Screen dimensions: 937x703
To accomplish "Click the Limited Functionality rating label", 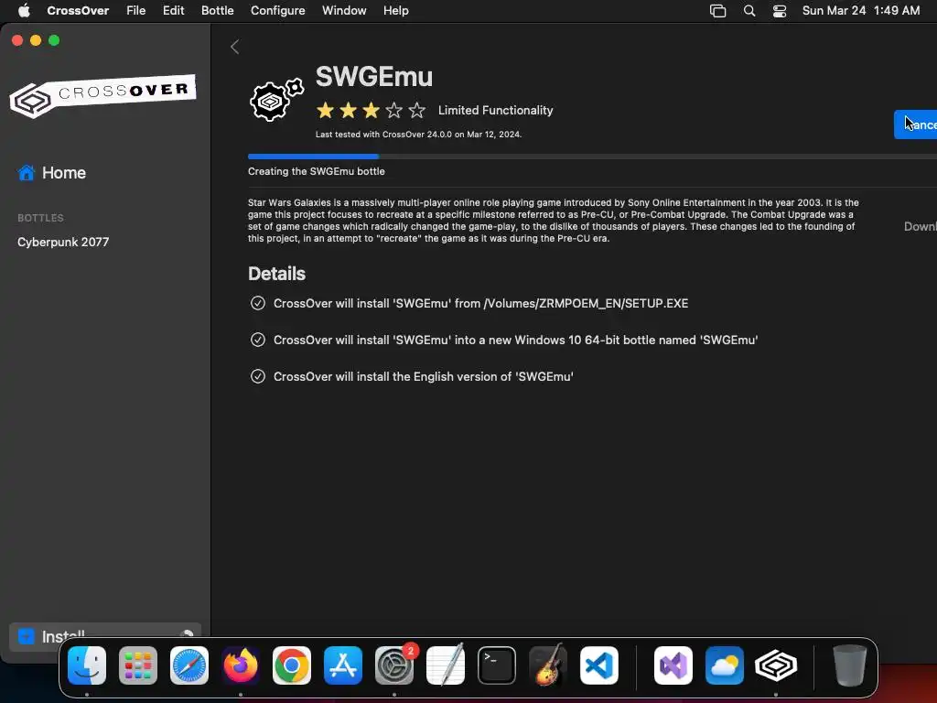I will tap(495, 110).
